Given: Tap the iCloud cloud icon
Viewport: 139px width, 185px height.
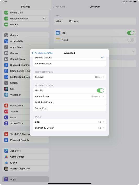Looking at the screenshot, I should point(6,163).
